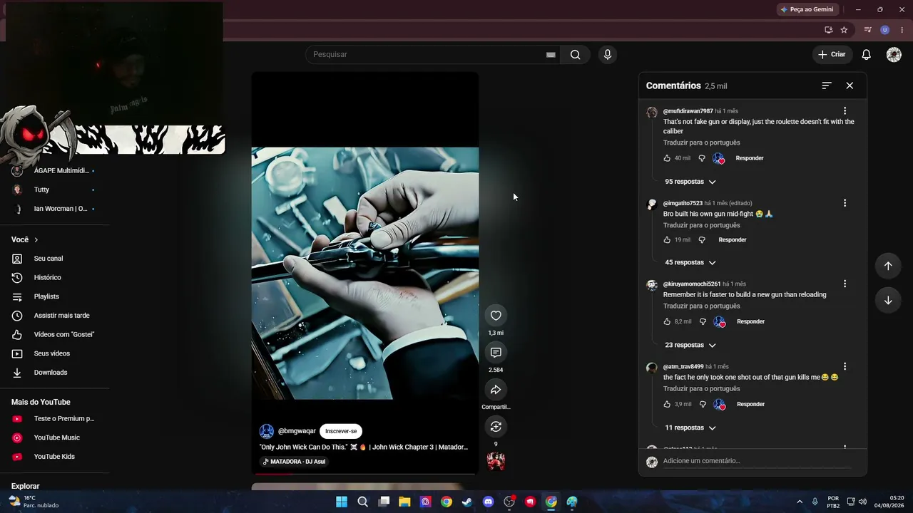This screenshot has width=913, height=513.
Task: Open options menu for @kiruyamomochi5261 comment
Action: [845, 284]
